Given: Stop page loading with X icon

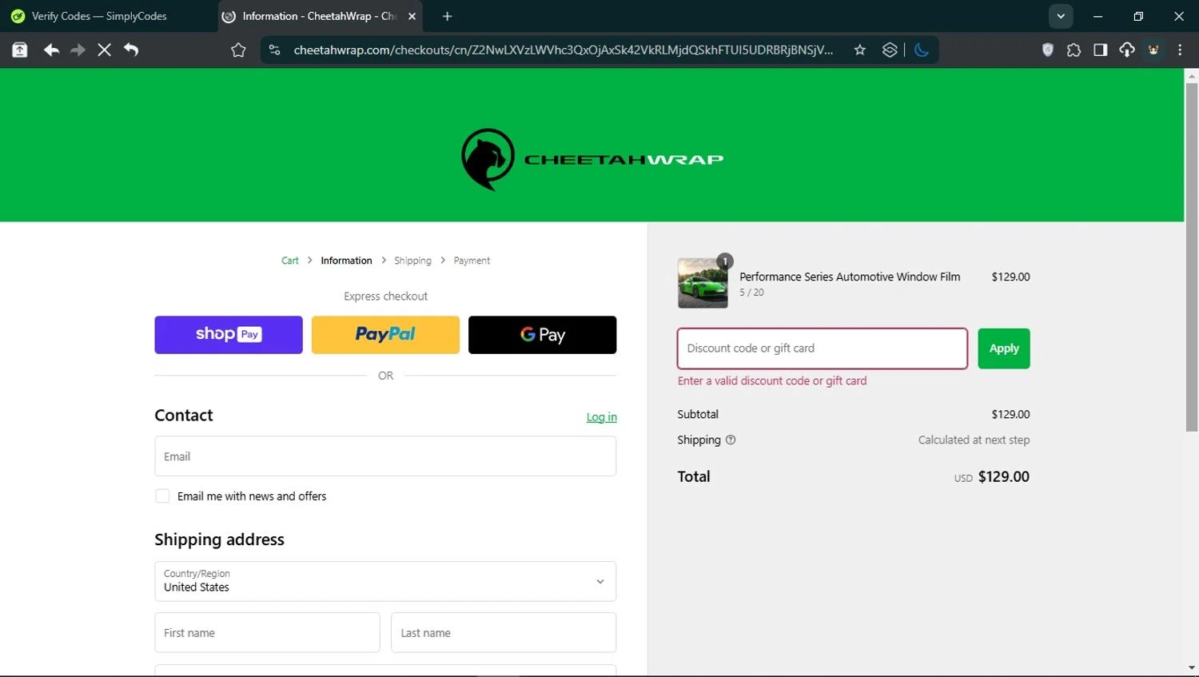Looking at the screenshot, I should tap(104, 50).
